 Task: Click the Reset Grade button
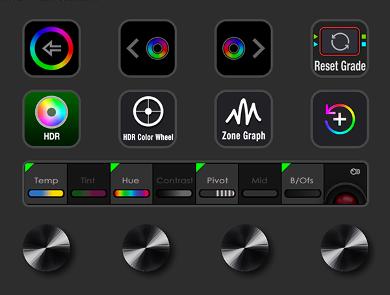pyautogui.click(x=339, y=48)
